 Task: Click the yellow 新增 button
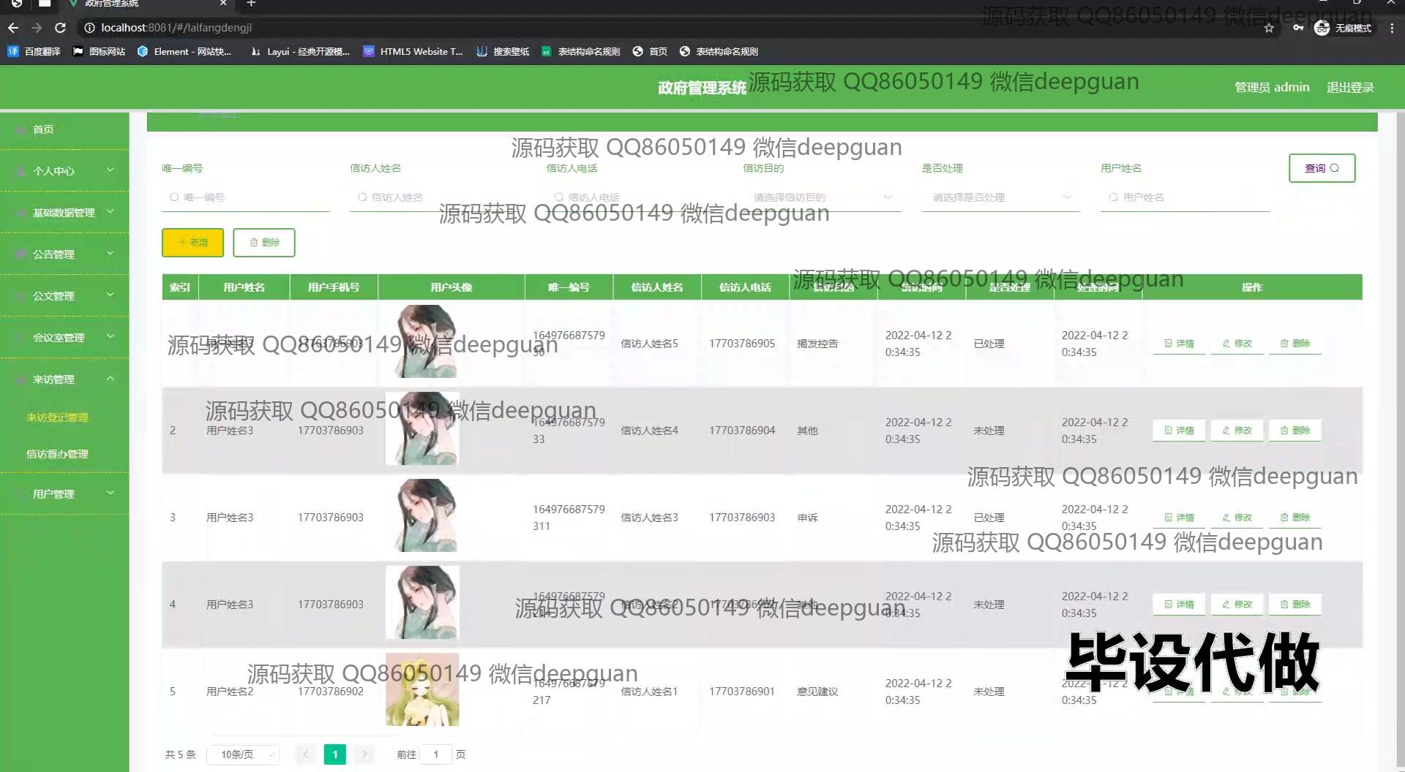tap(192, 243)
